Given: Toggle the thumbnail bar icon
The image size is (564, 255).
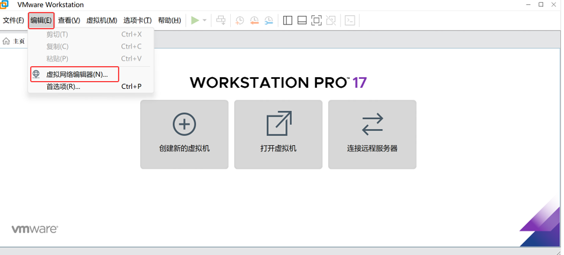Looking at the screenshot, I should (302, 21).
